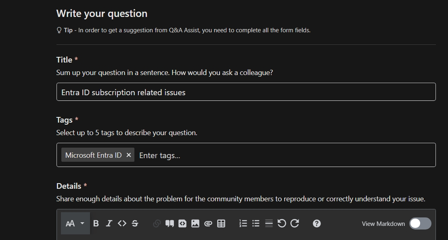The width and height of the screenshot is (448, 240).
Task: Click the Title input field
Action: [246, 92]
